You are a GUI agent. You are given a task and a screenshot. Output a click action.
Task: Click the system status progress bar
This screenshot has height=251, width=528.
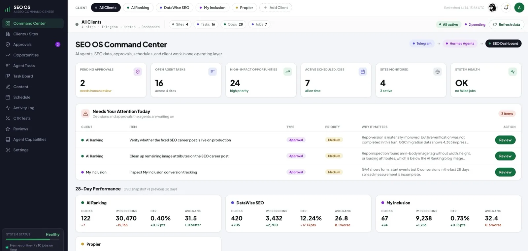[x=33, y=239]
